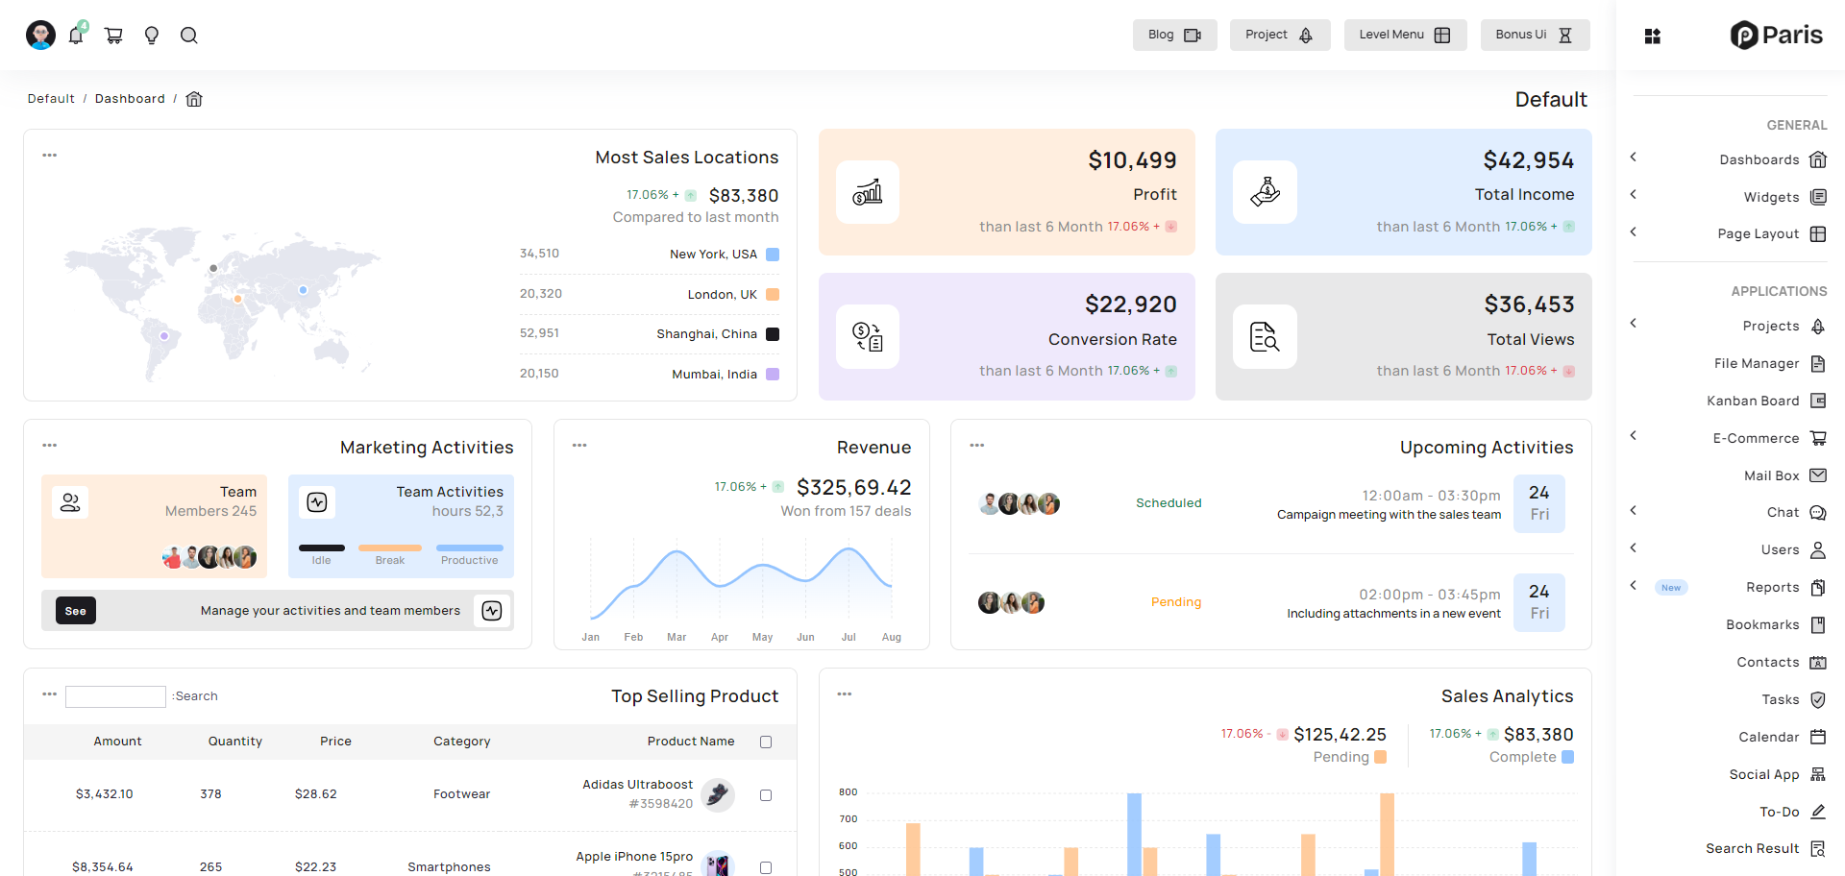The width and height of the screenshot is (1845, 876).
Task: Click the activity pulse icon beside manage text
Action: [492, 611]
